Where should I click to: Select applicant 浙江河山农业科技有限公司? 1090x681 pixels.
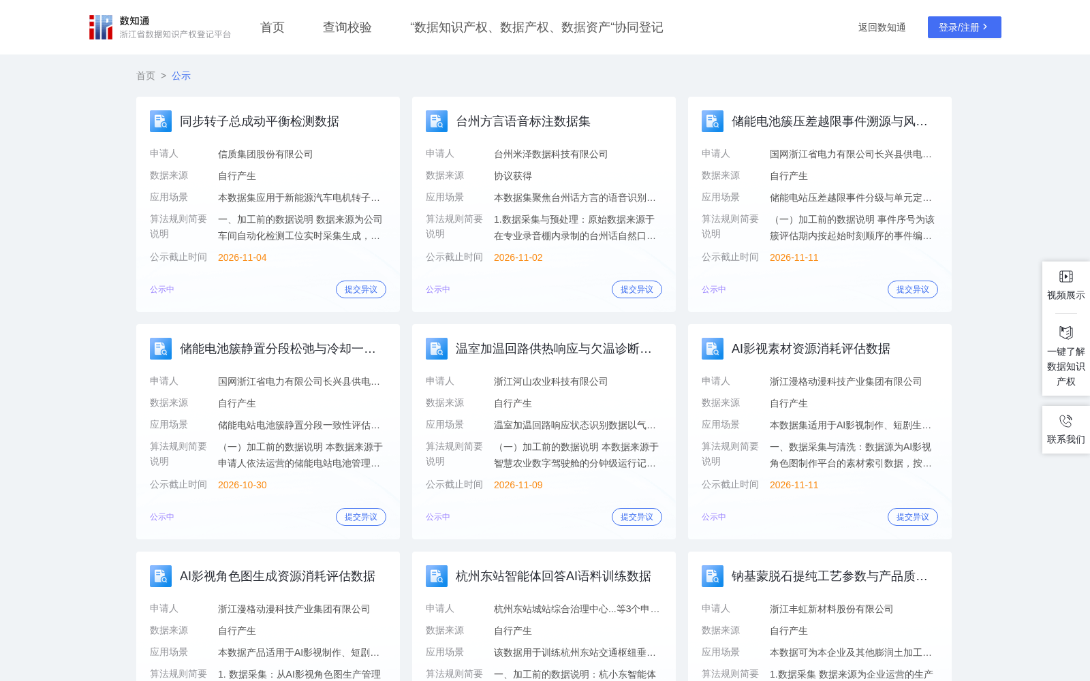coord(551,381)
